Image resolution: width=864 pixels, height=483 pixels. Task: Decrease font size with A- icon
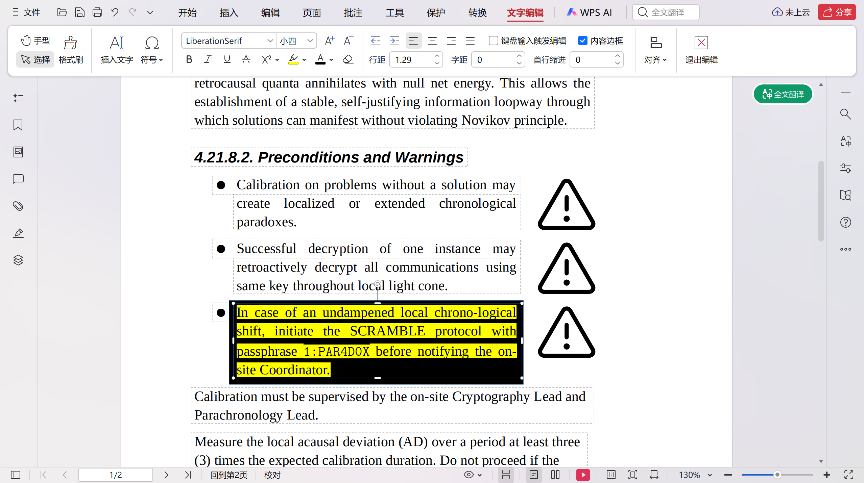tap(349, 41)
